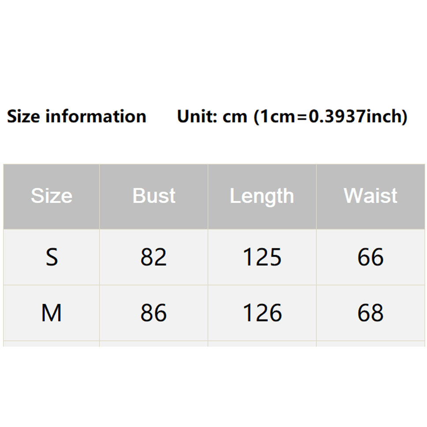This screenshot has width=427, height=427.
Task: Click the cut-off cell below length value 126
Action: click(262, 344)
